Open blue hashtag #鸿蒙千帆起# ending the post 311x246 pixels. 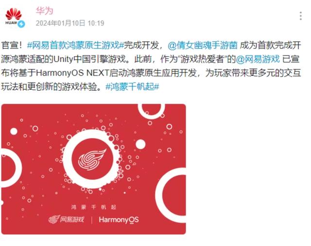(132, 86)
